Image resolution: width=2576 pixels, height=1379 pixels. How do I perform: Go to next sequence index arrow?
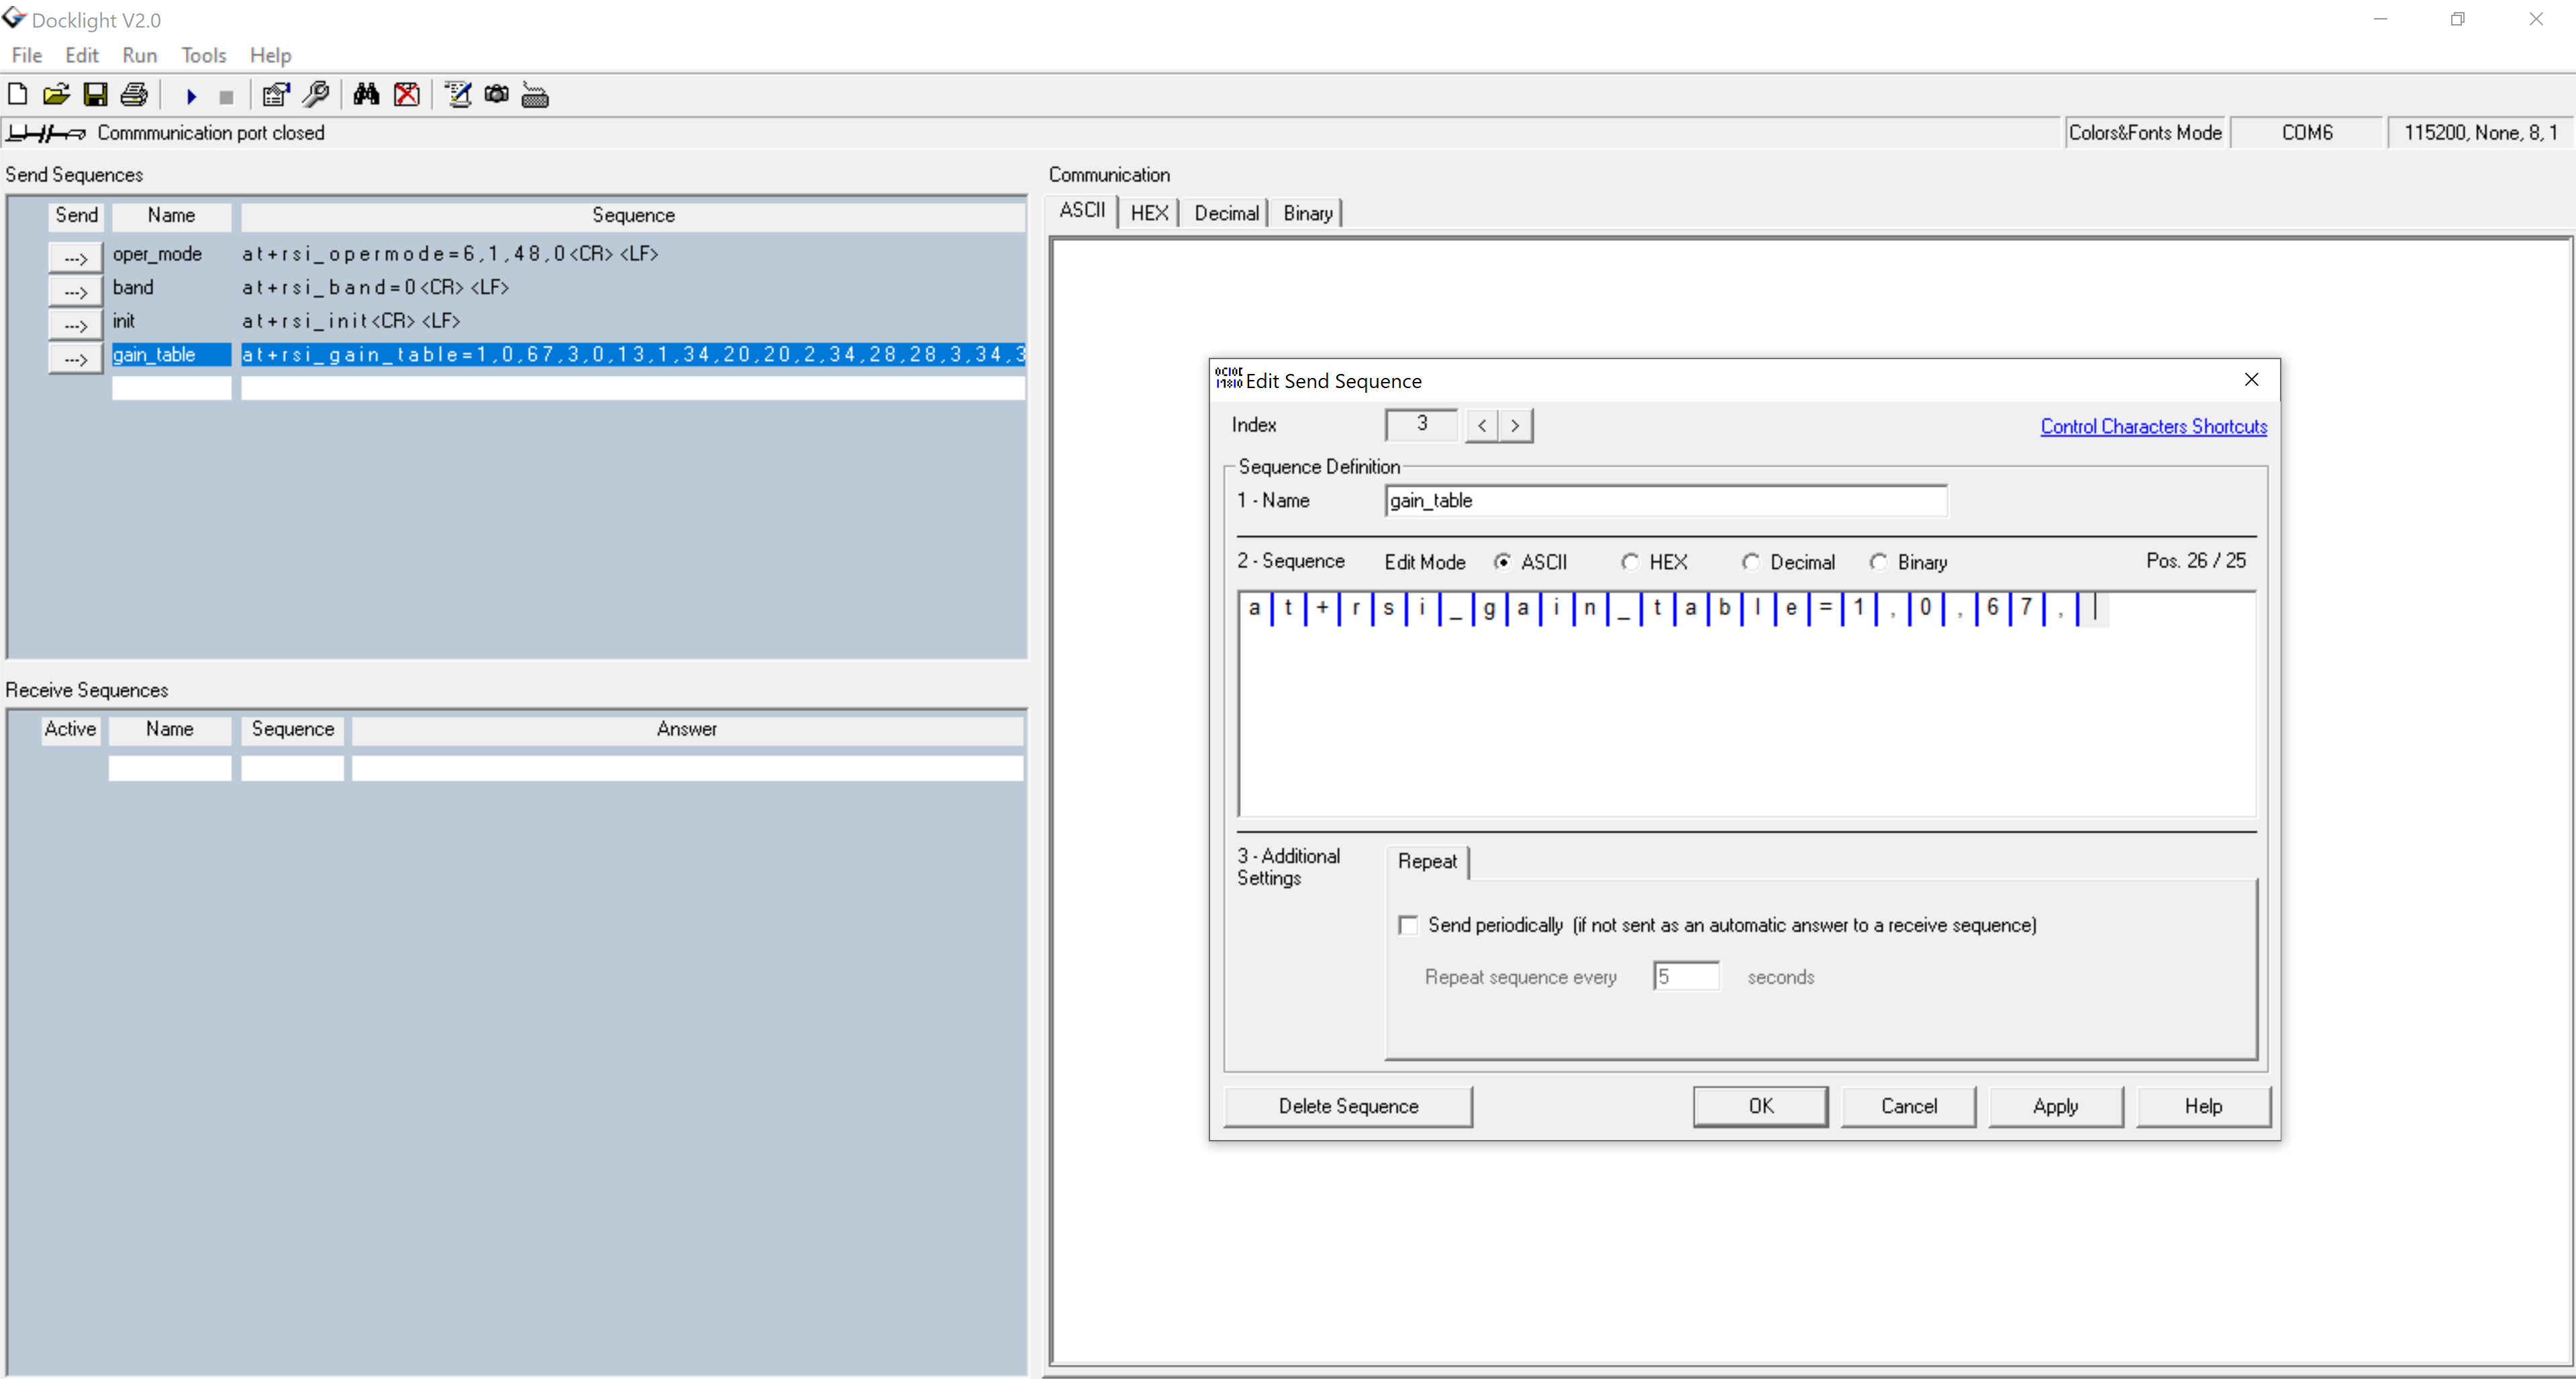pos(1515,426)
